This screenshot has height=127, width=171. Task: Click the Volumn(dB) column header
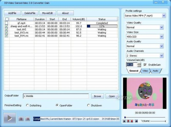[79, 19]
